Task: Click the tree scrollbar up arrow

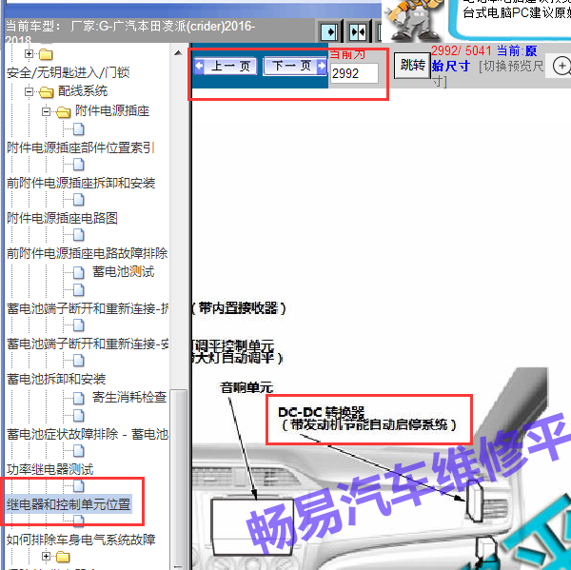Action: [178, 53]
